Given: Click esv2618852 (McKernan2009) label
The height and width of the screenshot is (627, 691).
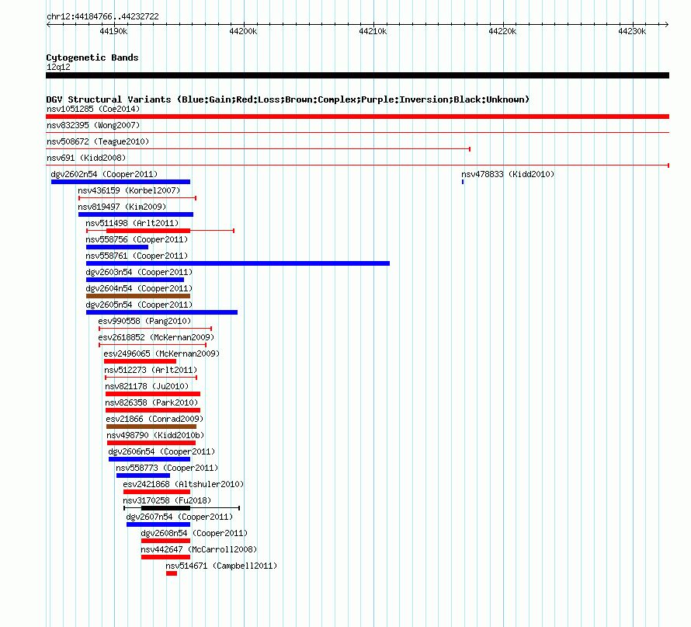Looking at the screenshot, I should click(156, 337).
